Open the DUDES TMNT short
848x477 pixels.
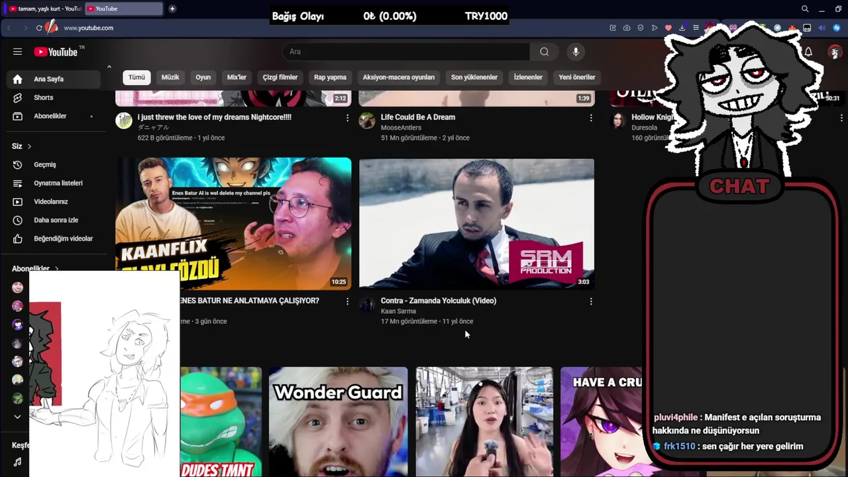click(x=221, y=422)
